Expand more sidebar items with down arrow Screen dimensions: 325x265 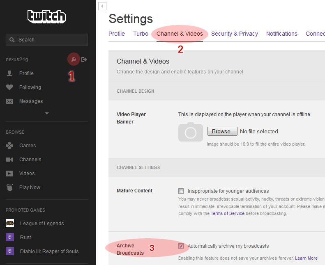pos(47,113)
